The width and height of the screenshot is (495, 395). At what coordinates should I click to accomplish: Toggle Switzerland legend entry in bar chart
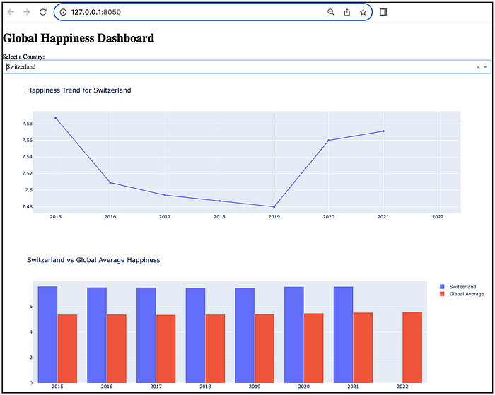click(x=462, y=287)
